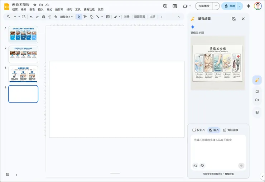Open the 插入 menu
Viewport: 265px width, 182px height.
click(40, 9)
